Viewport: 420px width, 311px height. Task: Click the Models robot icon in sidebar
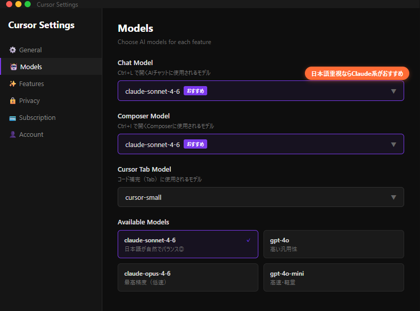pos(13,67)
